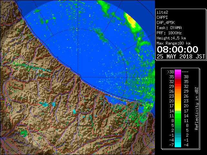Click the '-4' right-column legend label
Image resolution: width=207 pixels, height=155 pixels.
coord(186,145)
